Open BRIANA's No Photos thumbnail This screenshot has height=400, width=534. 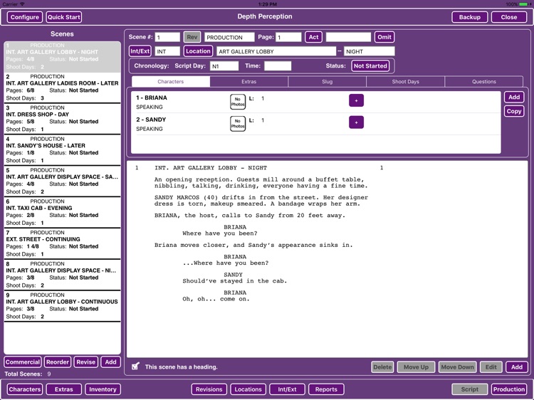pyautogui.click(x=238, y=102)
